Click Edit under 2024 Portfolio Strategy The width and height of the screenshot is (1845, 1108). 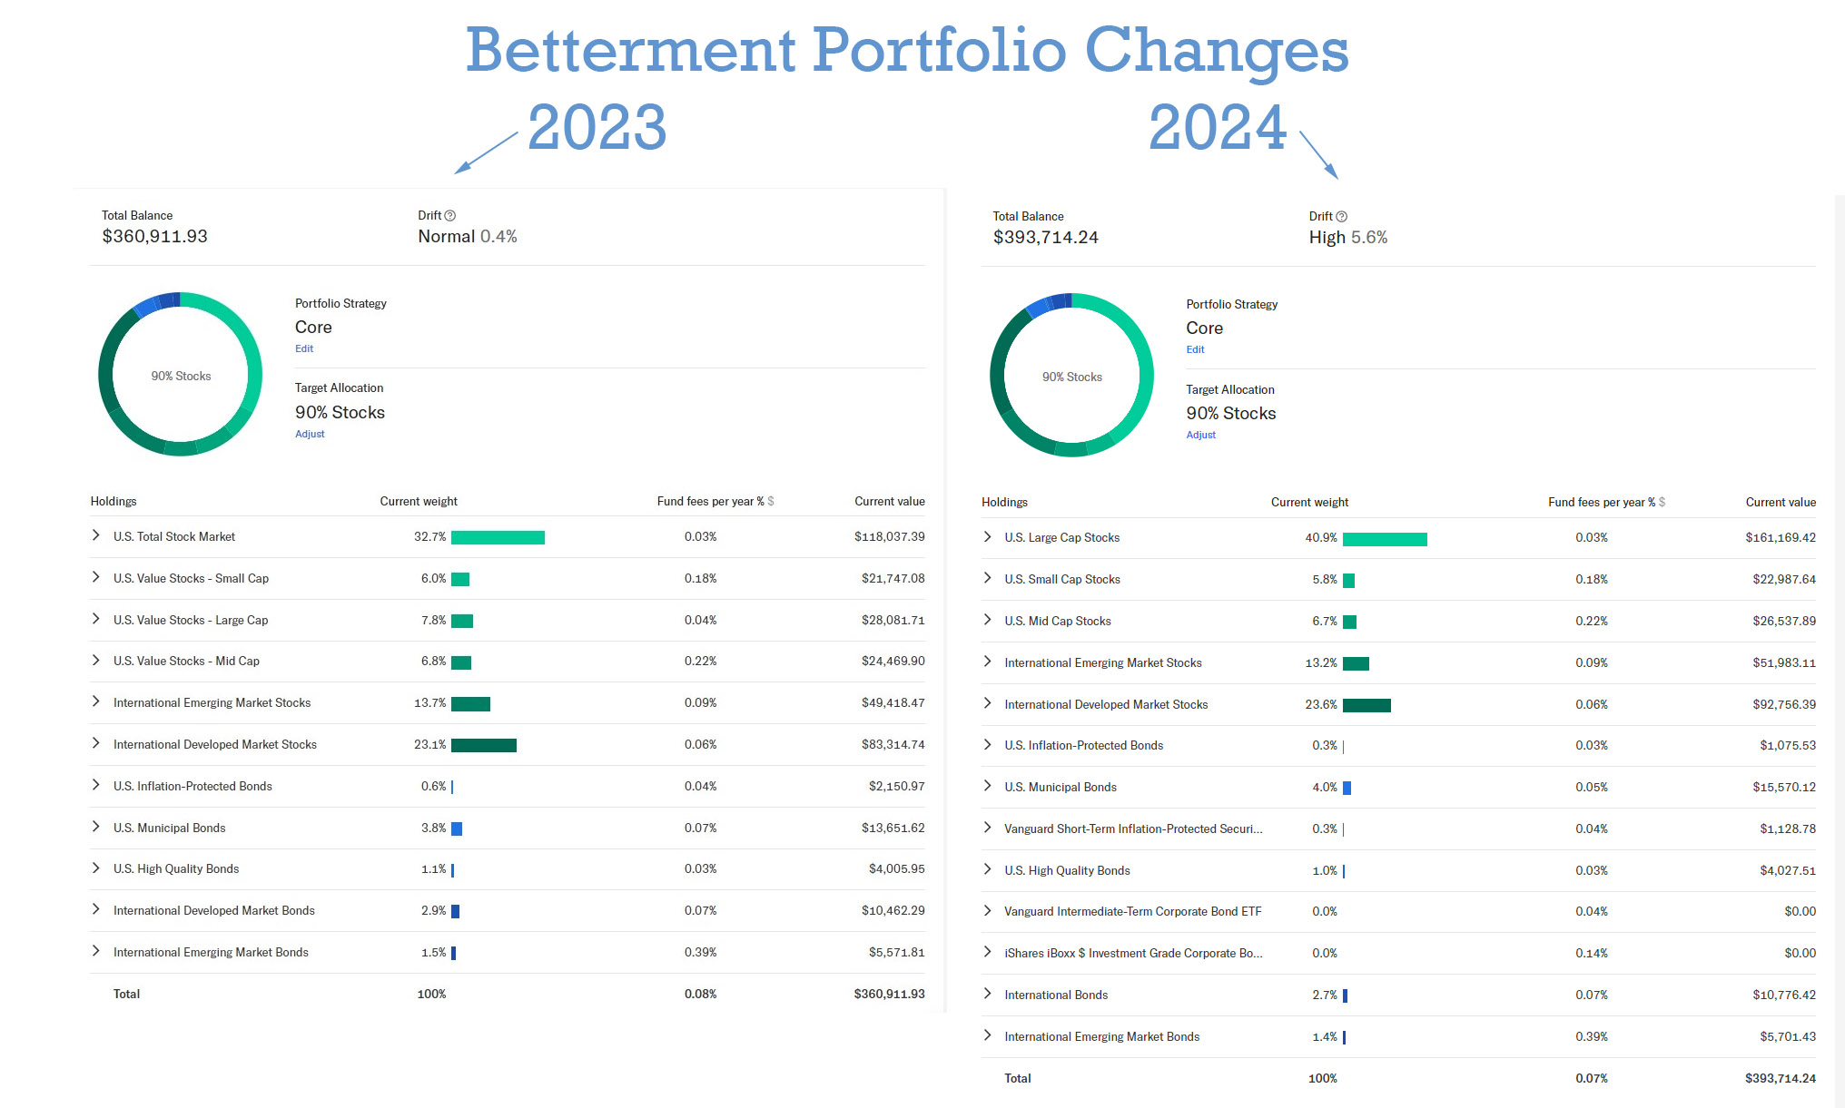[1195, 350]
